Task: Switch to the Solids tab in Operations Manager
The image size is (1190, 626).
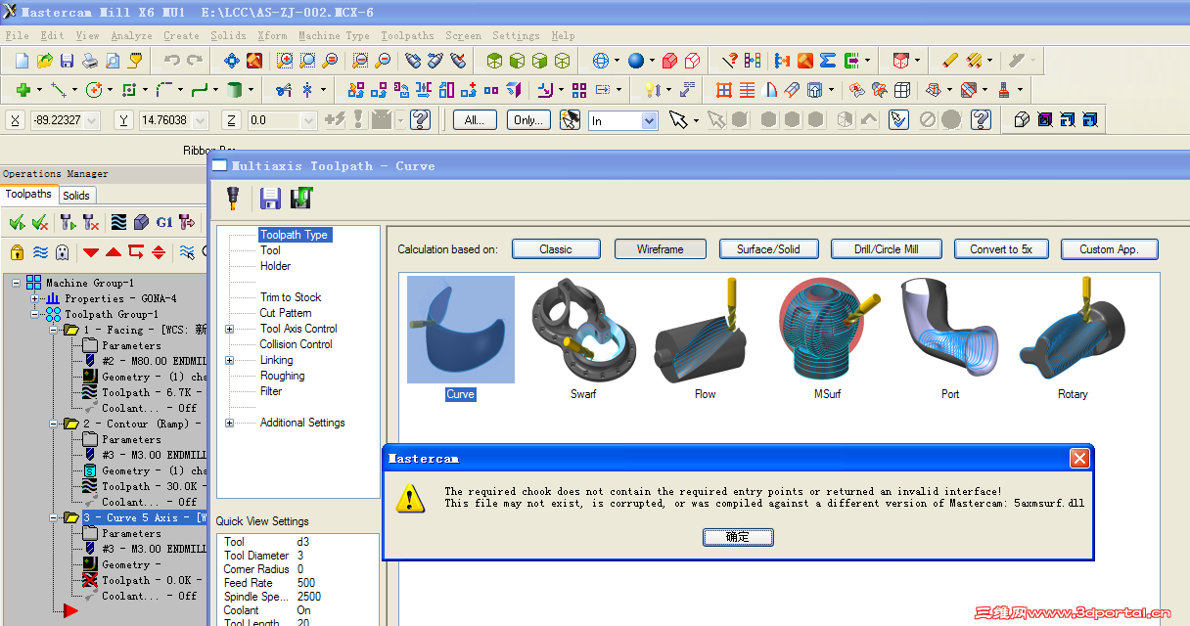Action: pyautogui.click(x=76, y=195)
